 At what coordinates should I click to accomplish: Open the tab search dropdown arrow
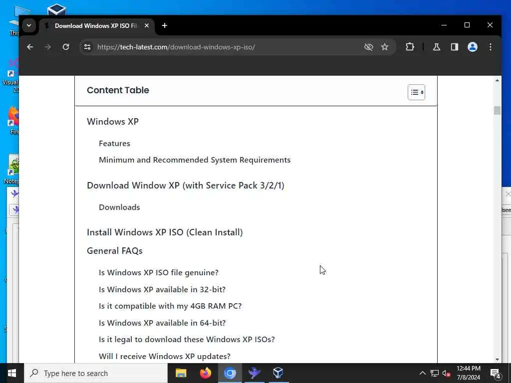pos(29,25)
